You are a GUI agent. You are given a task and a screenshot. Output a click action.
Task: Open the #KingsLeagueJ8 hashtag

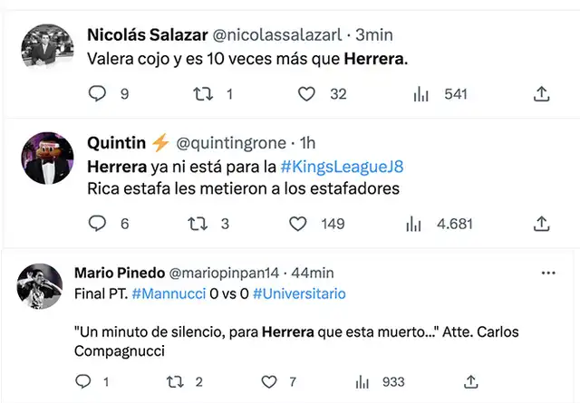click(x=330, y=168)
